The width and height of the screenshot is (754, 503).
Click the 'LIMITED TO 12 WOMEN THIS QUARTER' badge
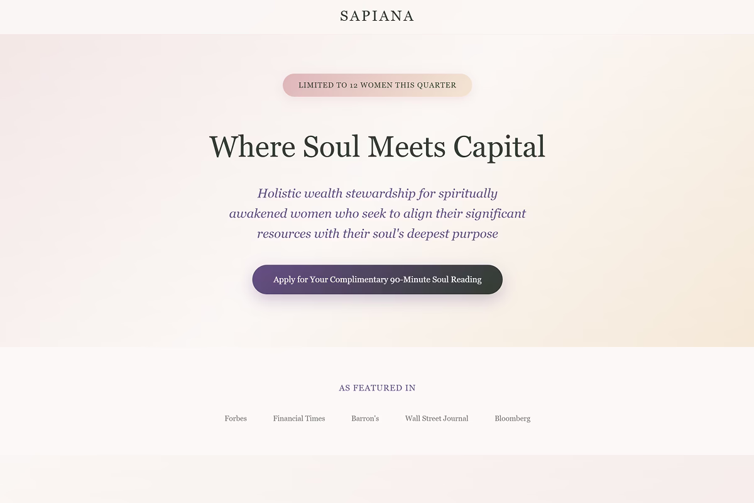click(x=377, y=85)
